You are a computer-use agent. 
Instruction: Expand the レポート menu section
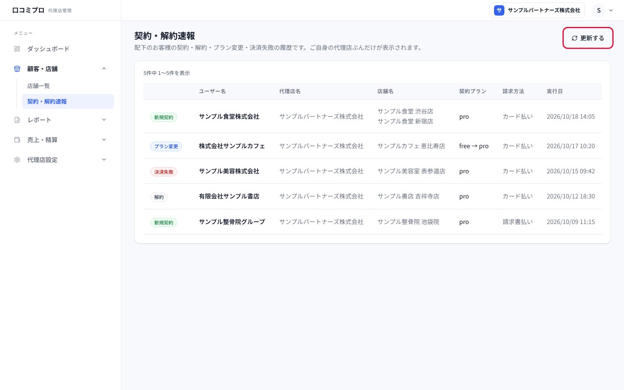point(104,120)
